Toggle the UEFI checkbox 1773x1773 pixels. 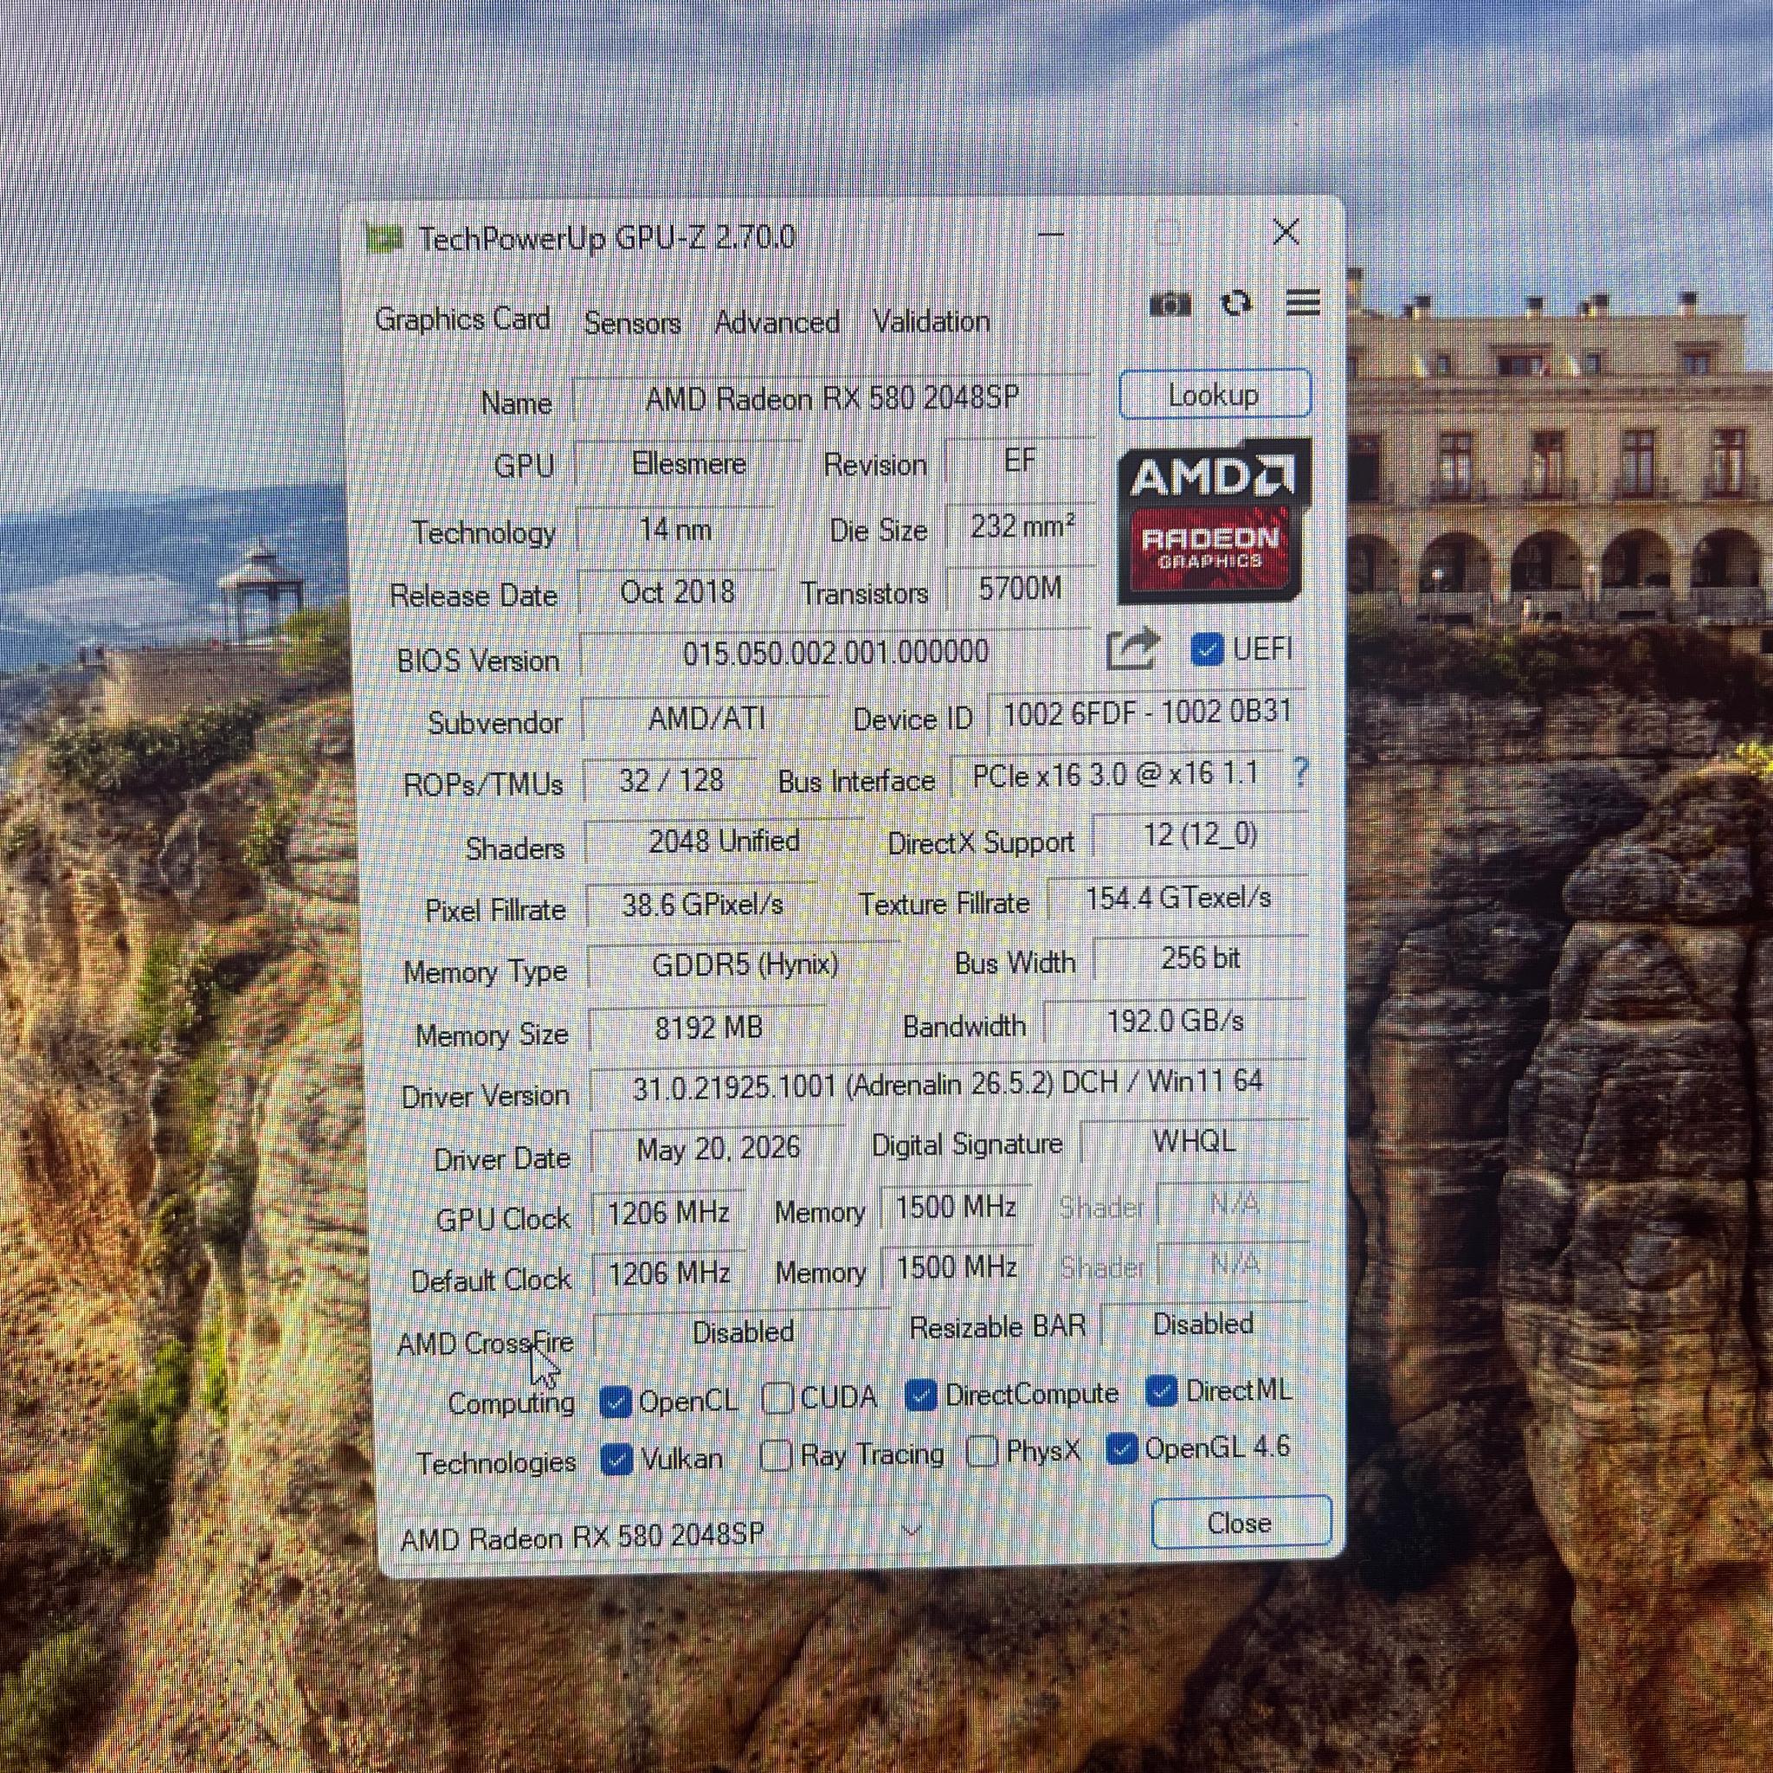point(1207,650)
